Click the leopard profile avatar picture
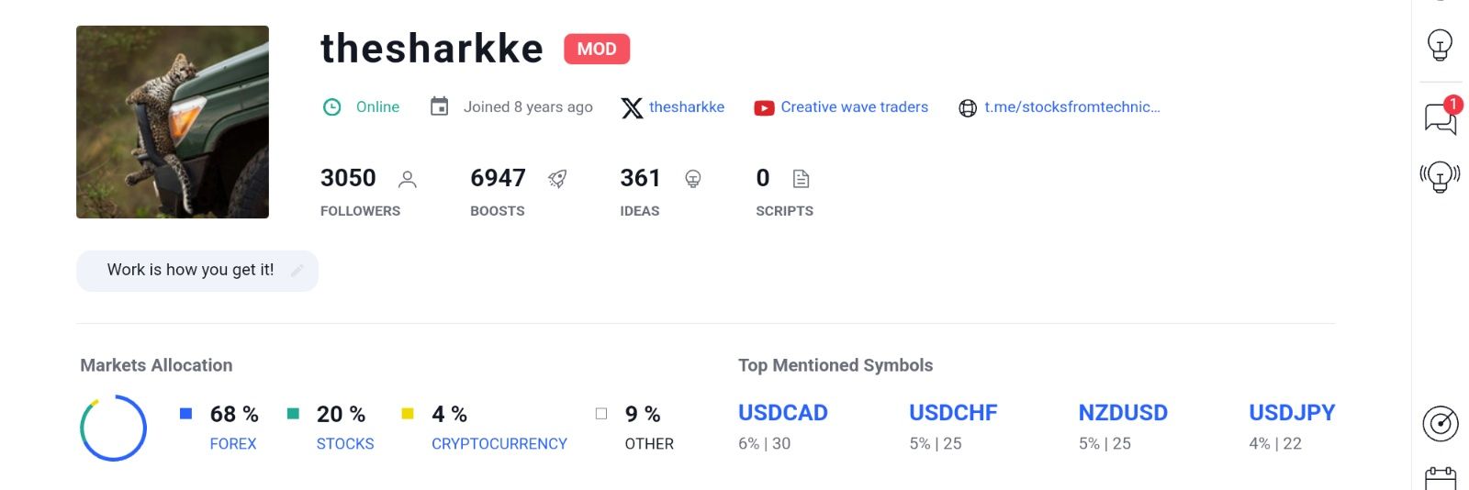 [x=173, y=122]
